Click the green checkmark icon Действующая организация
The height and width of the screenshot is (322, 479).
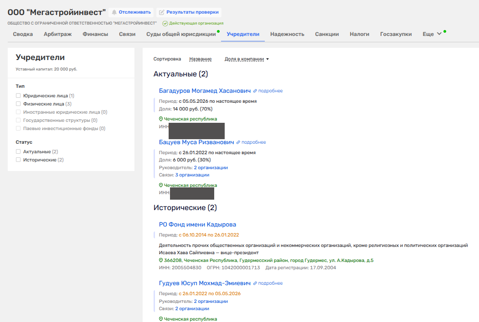165,23
